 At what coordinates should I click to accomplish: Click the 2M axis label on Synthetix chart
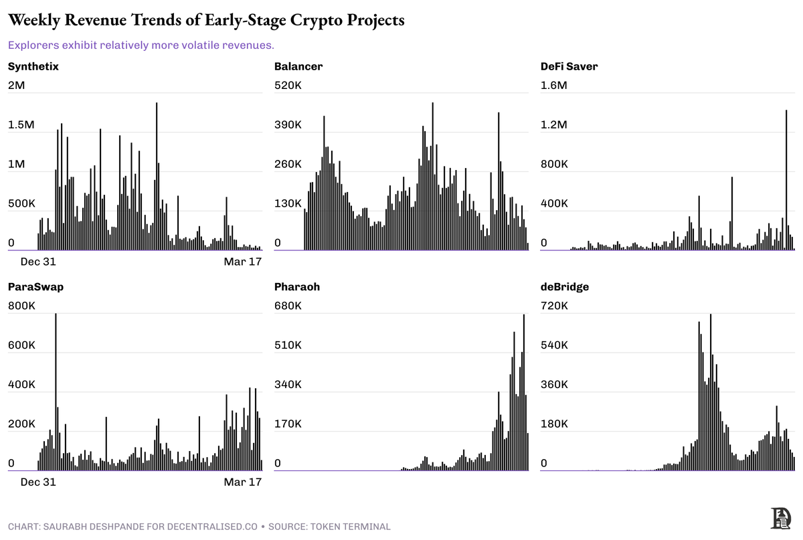coord(17,86)
